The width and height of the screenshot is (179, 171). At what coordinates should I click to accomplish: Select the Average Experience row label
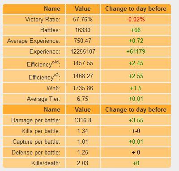(x=34, y=41)
